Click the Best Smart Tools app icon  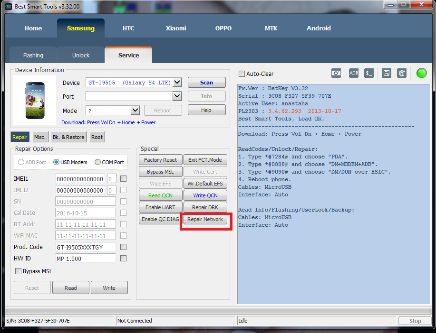[x=9, y=6]
